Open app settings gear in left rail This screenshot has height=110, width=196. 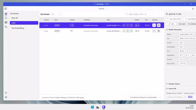6,97
